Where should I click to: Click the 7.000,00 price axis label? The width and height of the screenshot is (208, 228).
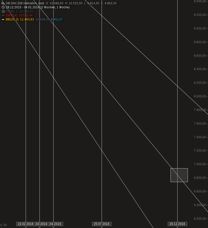click(x=200, y=164)
